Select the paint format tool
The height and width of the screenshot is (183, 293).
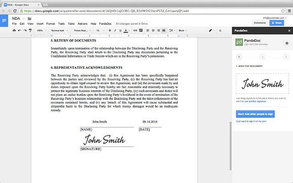click(30, 30)
